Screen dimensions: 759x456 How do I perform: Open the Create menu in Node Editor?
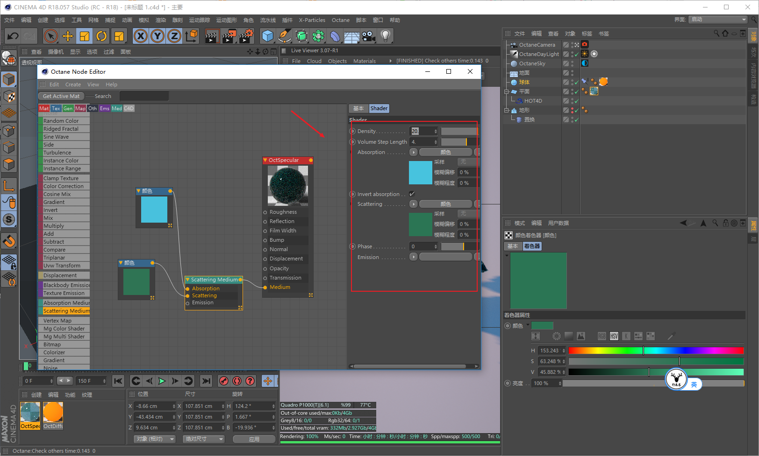click(x=73, y=84)
